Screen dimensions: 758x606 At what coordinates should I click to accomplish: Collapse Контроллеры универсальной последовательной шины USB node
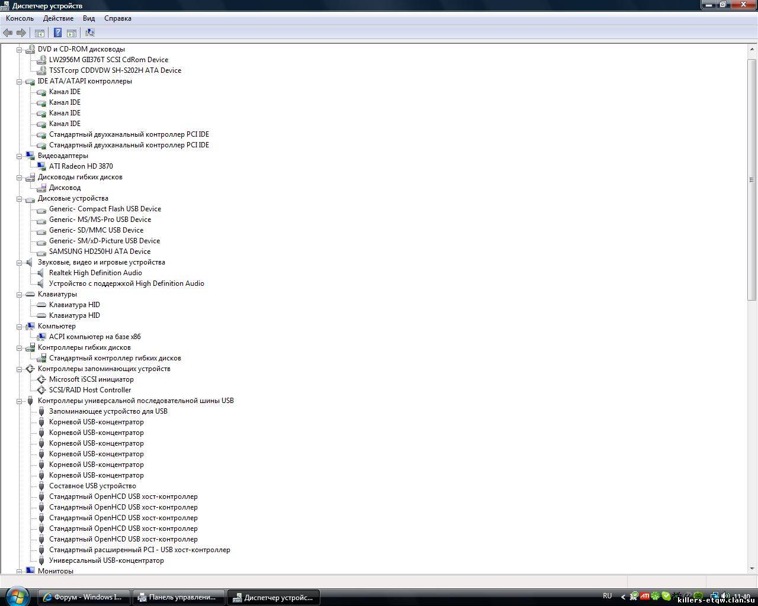tap(19, 401)
